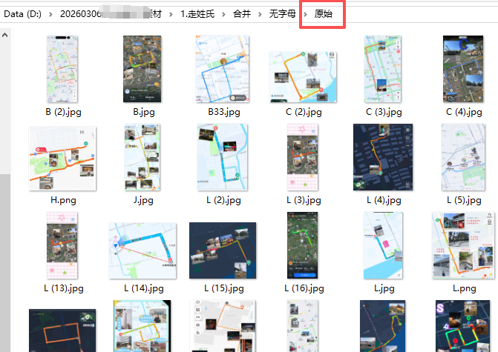Select the H.png map thumbnail

tap(62, 159)
